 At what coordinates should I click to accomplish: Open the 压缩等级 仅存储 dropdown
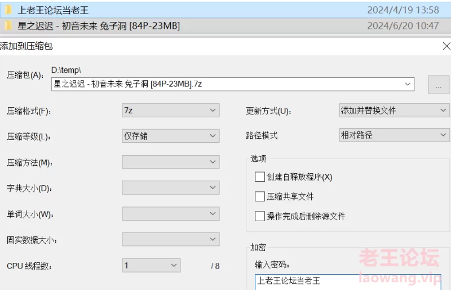pos(171,136)
